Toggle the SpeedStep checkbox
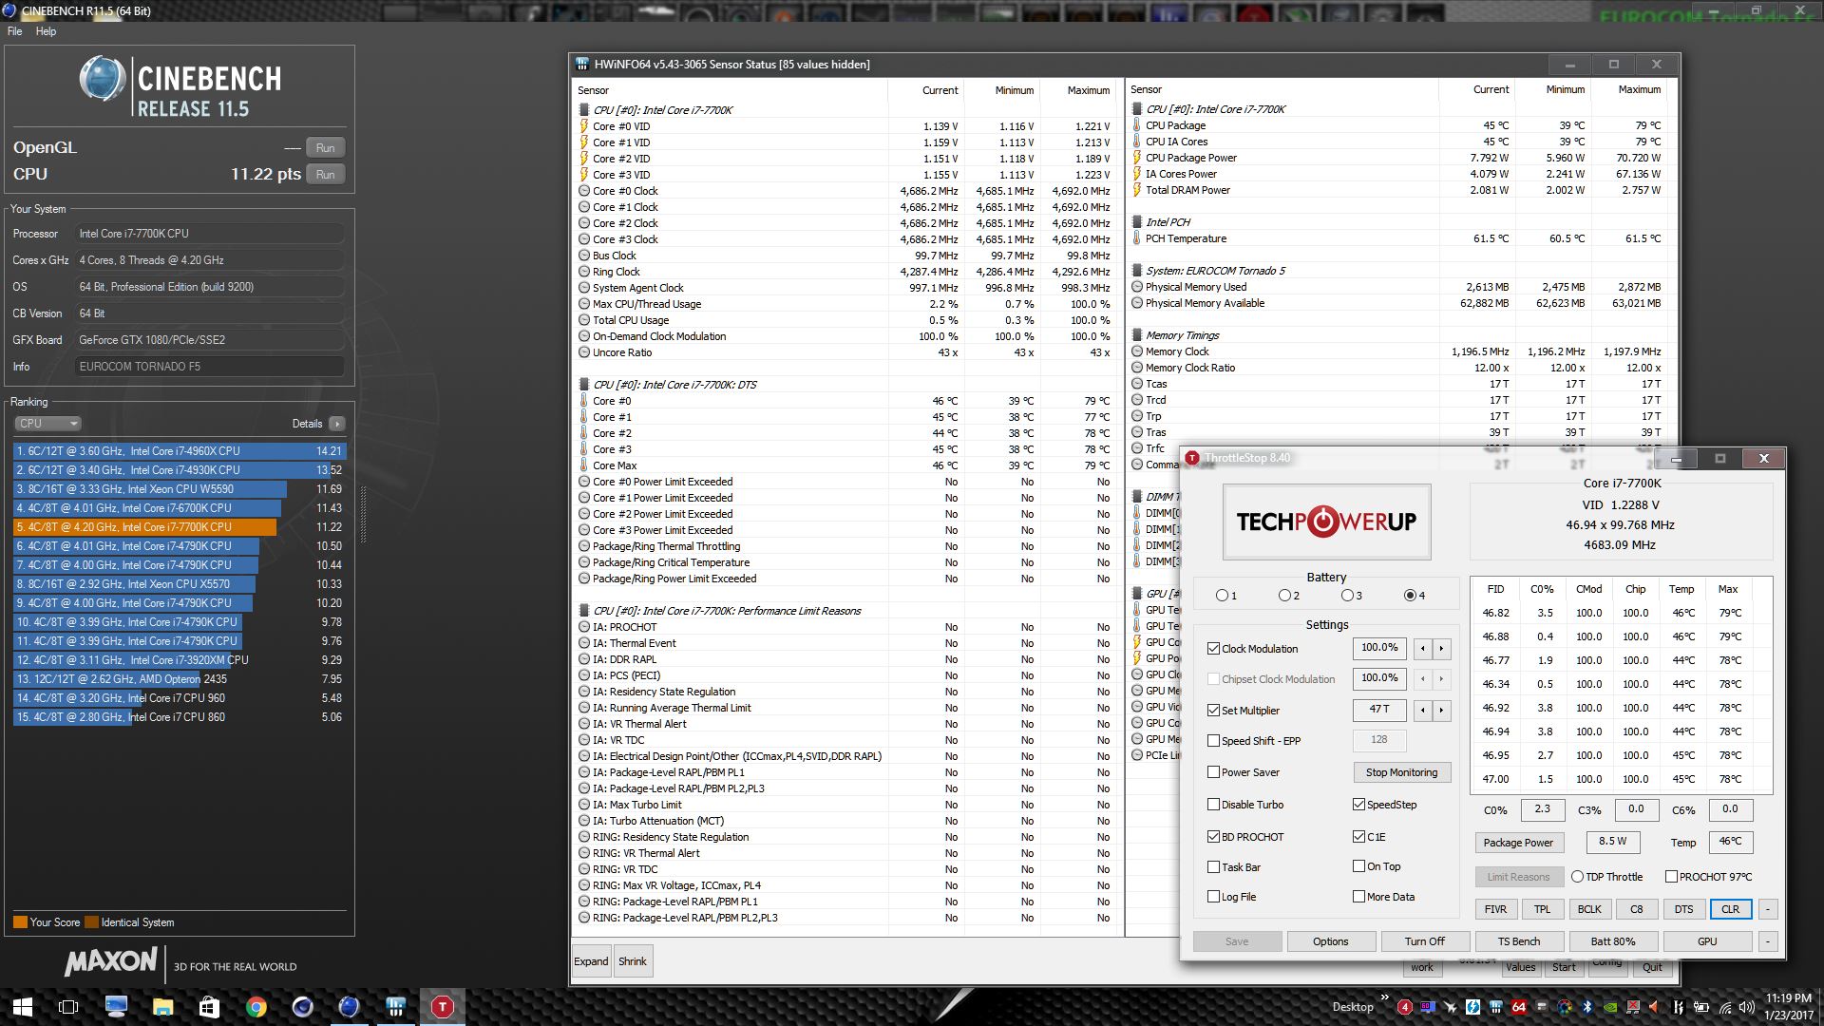 (1358, 805)
